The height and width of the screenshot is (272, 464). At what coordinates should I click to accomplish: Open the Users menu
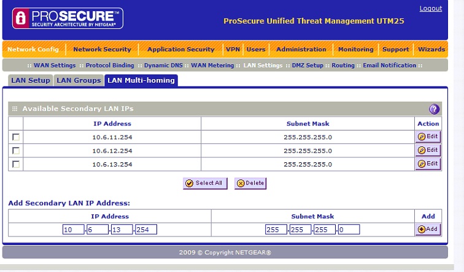(x=256, y=50)
